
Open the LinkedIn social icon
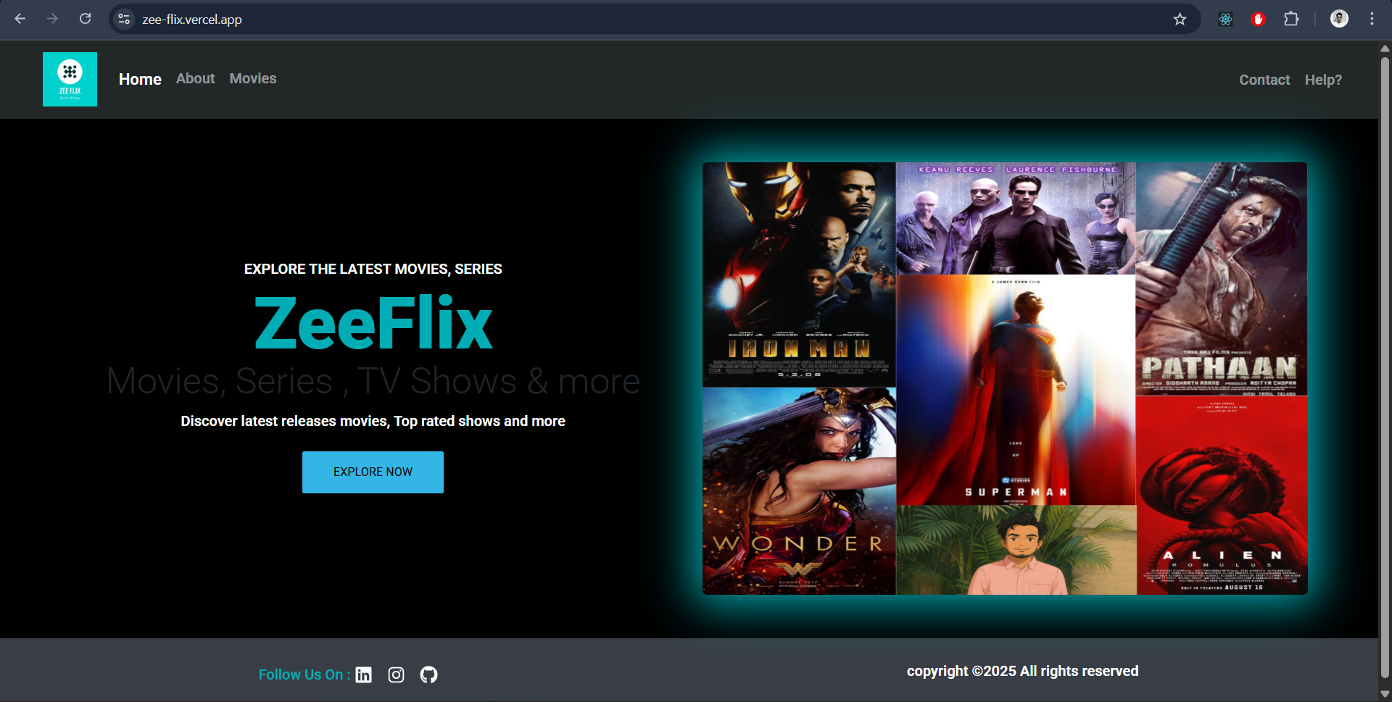(363, 674)
